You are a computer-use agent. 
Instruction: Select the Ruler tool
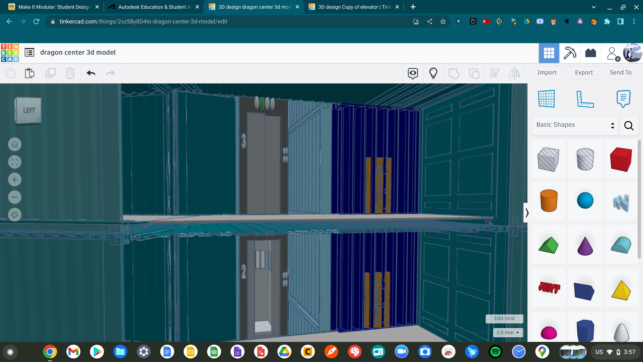pyautogui.click(x=585, y=99)
